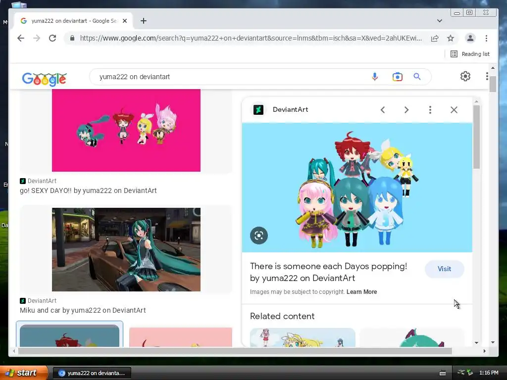Image resolution: width=507 pixels, height=380 pixels.
Task: Open Google quick settings gear
Action: coord(465,76)
